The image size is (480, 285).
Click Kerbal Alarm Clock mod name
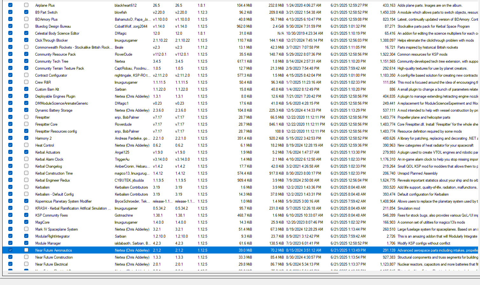click(49, 159)
